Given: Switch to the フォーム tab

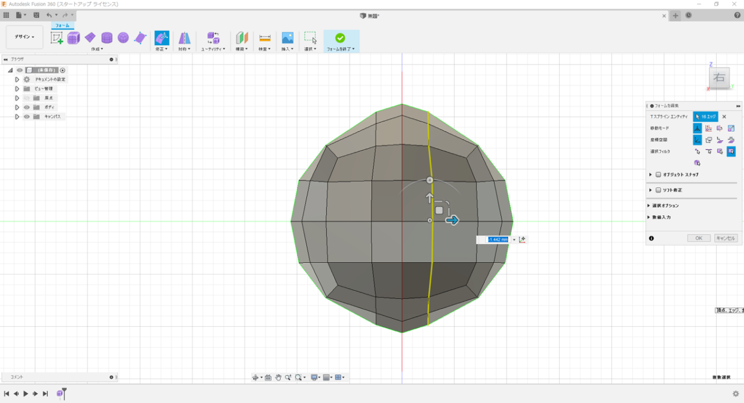Looking at the screenshot, I should [x=63, y=25].
